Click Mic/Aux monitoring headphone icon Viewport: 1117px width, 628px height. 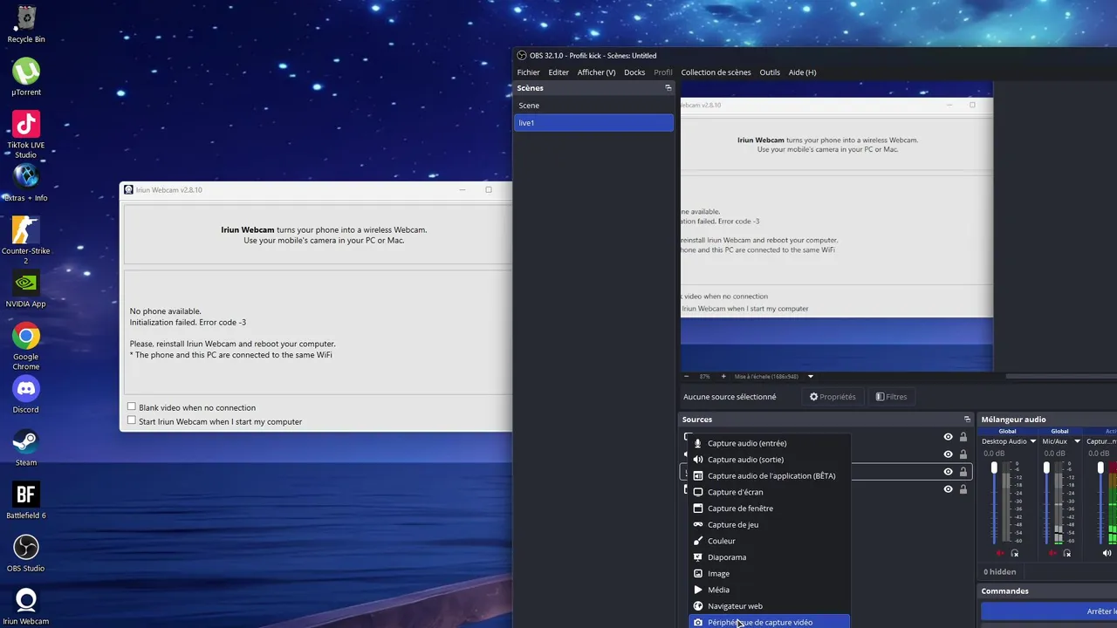pyautogui.click(x=1066, y=553)
